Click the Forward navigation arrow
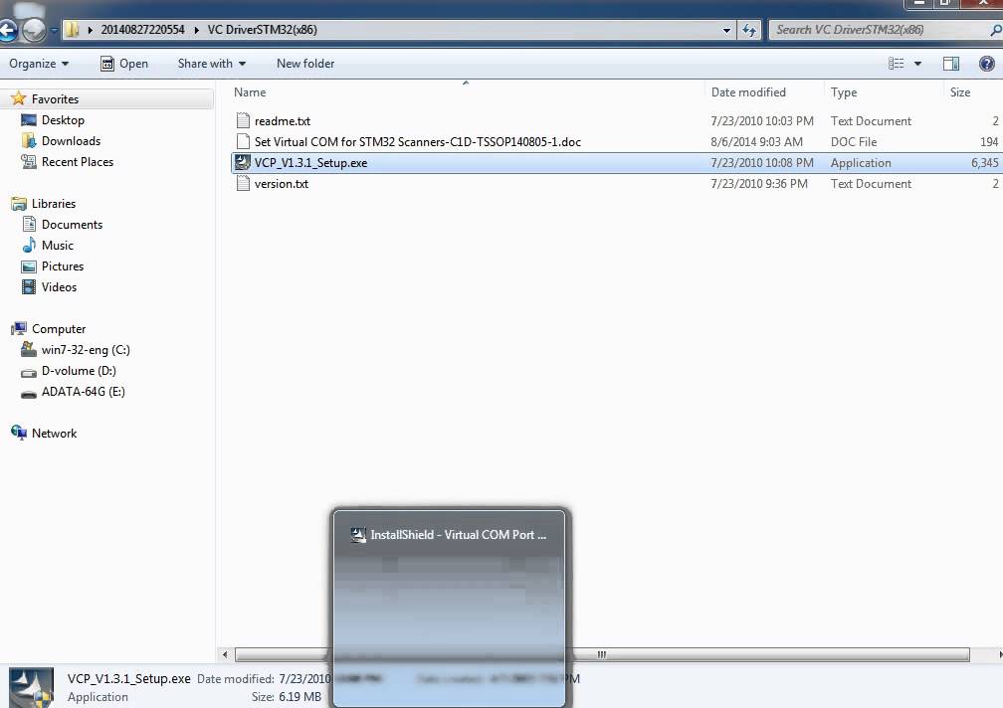 [33, 30]
